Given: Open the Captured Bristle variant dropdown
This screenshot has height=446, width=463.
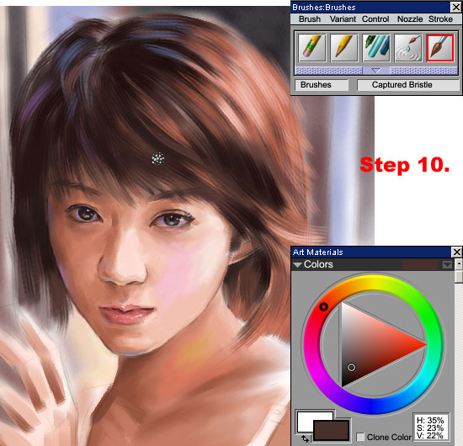Looking at the screenshot, I should point(408,85).
